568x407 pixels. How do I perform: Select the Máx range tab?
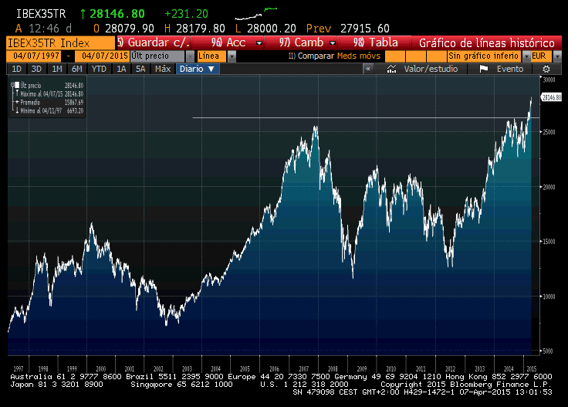pos(163,69)
